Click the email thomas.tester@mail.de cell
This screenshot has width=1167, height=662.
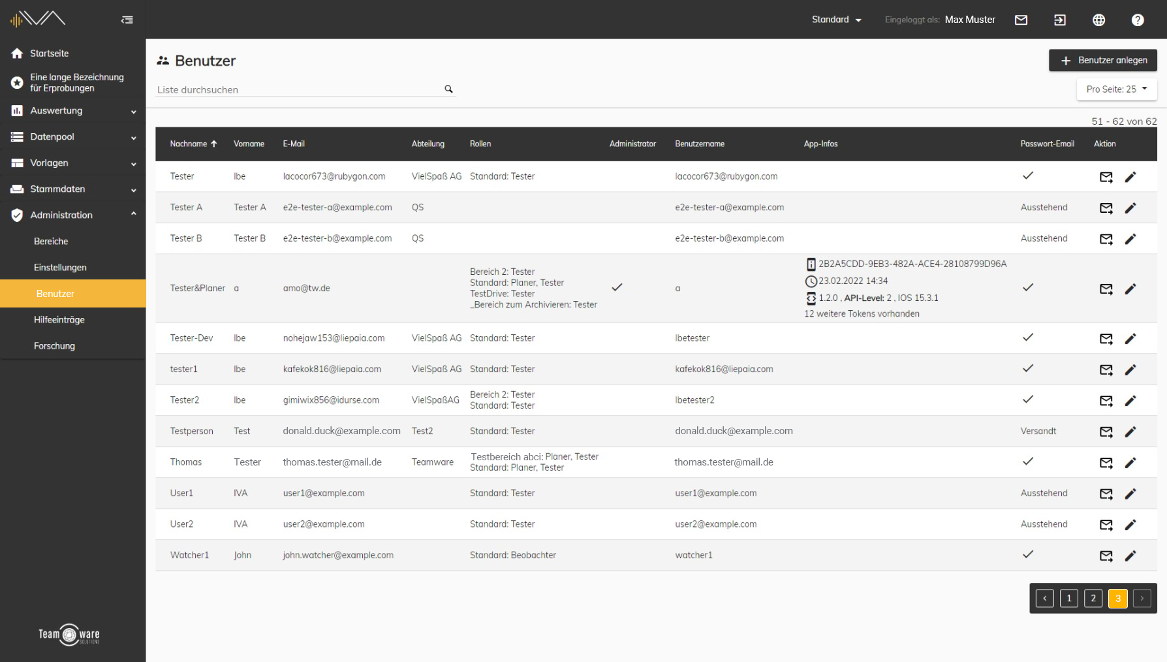(x=332, y=462)
